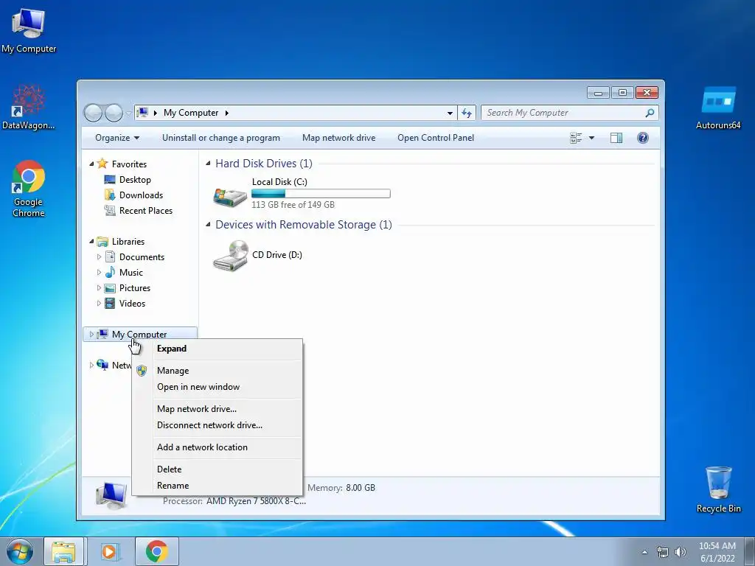755x566 pixels.
Task: Click the Favorites star icon
Action: (x=102, y=164)
